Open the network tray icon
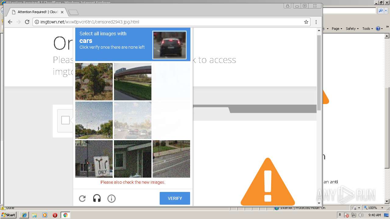Viewport: 390px width, 219px height. [x=354, y=215]
